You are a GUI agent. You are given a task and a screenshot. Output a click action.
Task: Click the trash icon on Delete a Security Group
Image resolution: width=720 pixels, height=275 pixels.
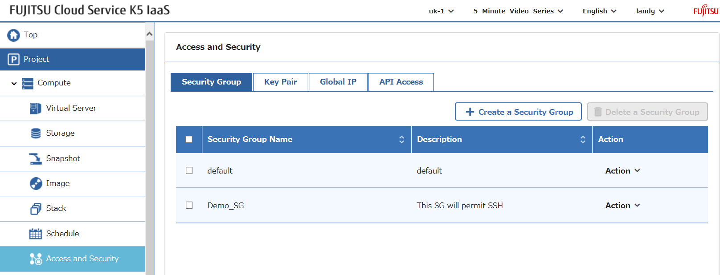pyautogui.click(x=598, y=112)
